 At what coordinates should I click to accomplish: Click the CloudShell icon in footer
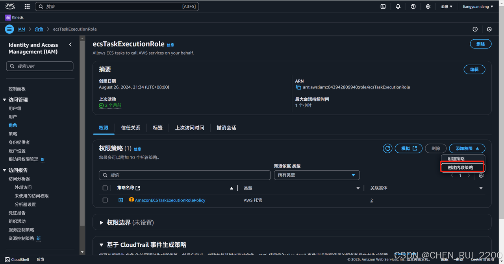pyautogui.click(x=7, y=260)
